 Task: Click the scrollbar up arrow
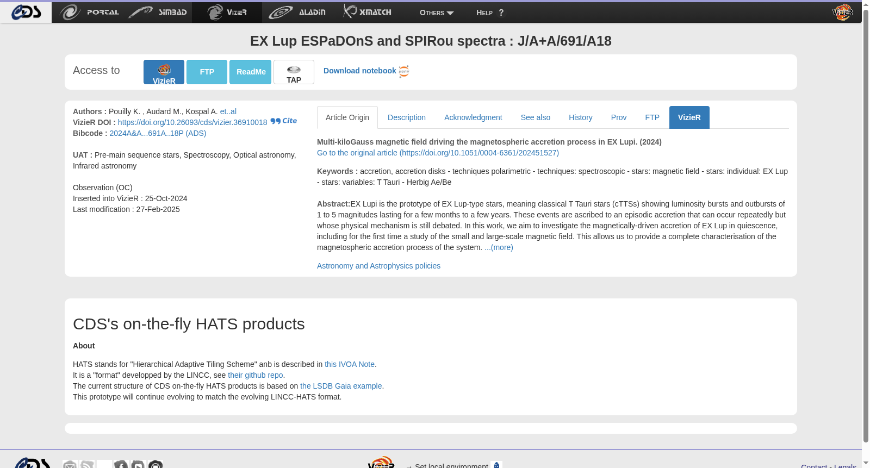(x=866, y=4)
